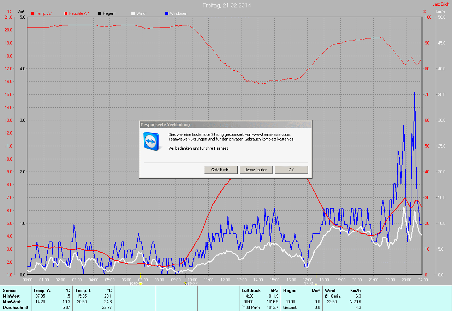
Task: Click the blue swatch for Windböen
Action: click(x=167, y=13)
